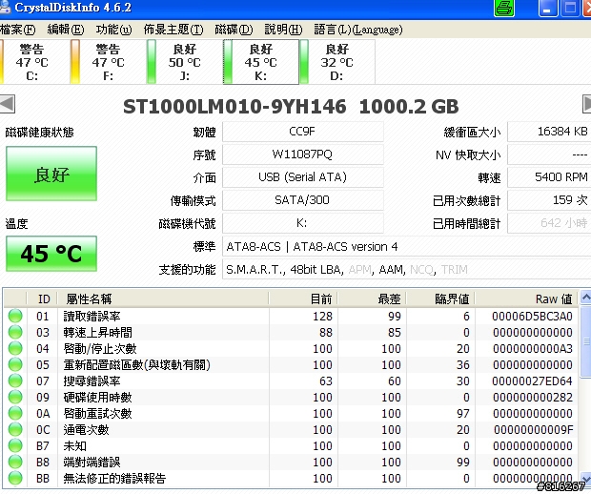Viewport: 591px width, 494px height.
Task: Click the 目前 column header
Action: 303,299
